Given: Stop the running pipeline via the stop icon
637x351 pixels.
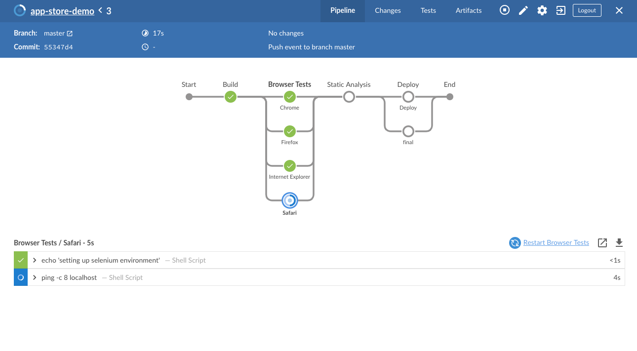Looking at the screenshot, I should tap(504, 10).
